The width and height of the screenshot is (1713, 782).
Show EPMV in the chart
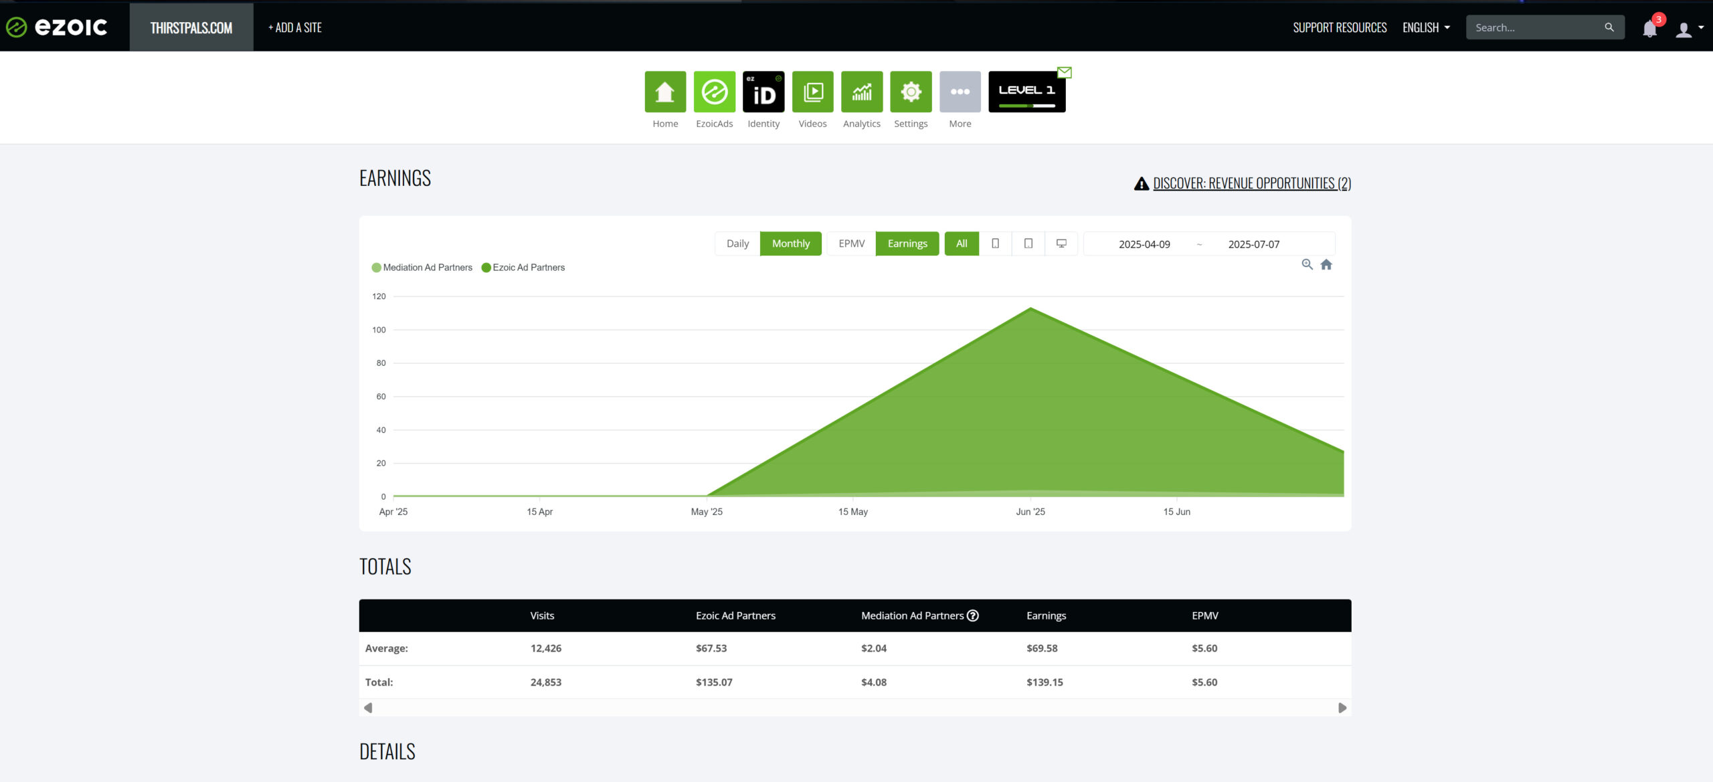click(851, 243)
